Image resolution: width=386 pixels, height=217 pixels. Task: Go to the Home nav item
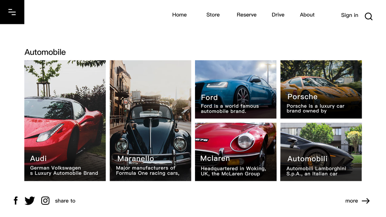point(179,15)
